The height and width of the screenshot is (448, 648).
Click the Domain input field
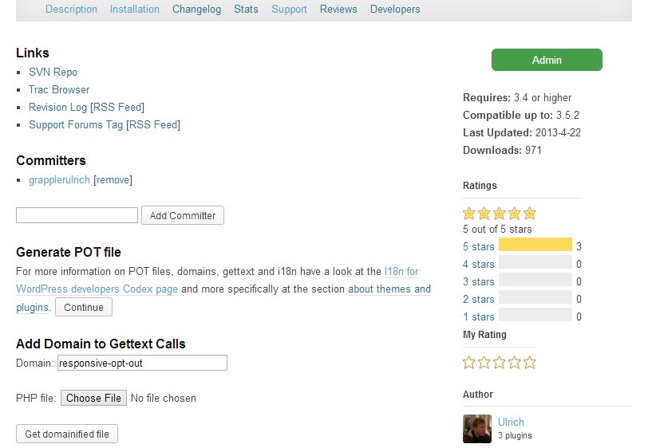(142, 364)
